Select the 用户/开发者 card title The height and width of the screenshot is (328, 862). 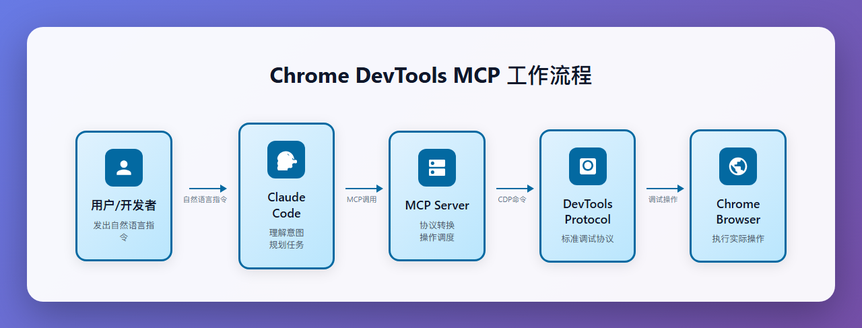click(124, 205)
